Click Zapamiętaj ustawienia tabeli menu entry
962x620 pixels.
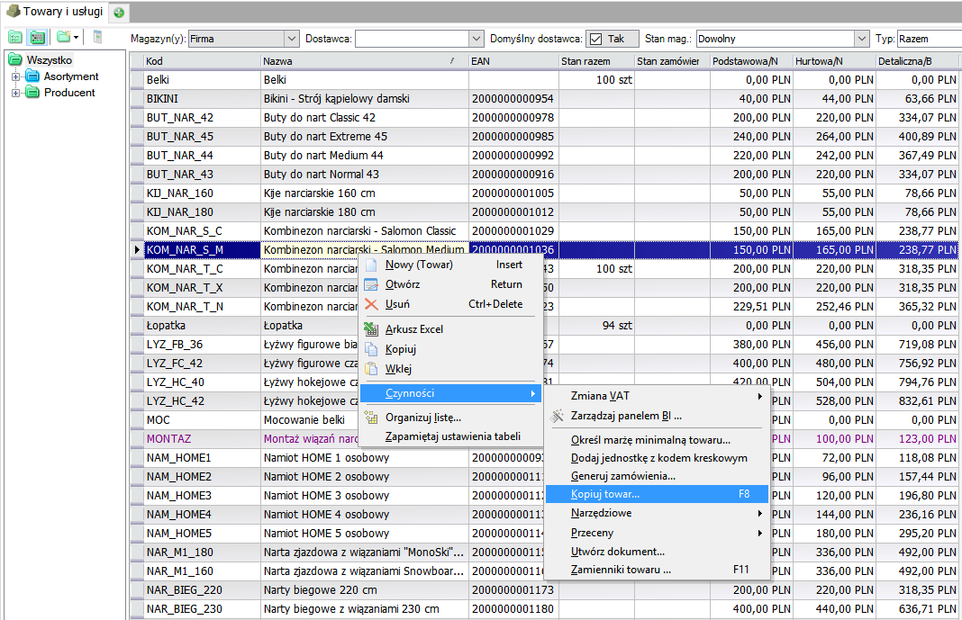click(x=450, y=436)
